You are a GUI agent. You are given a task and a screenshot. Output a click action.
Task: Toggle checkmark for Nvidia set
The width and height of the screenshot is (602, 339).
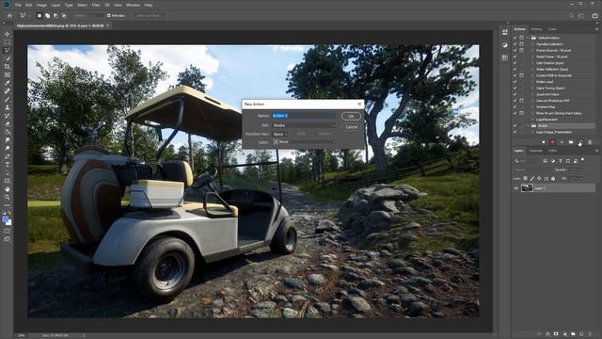coord(515,125)
